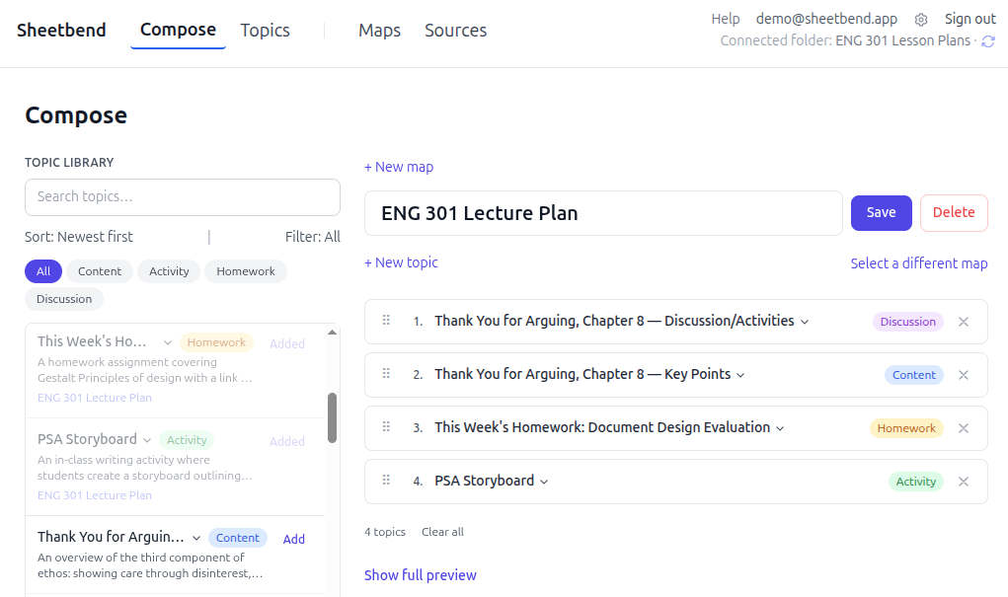
Task: Click demo@sheetbend.app account email
Action: [826, 20]
